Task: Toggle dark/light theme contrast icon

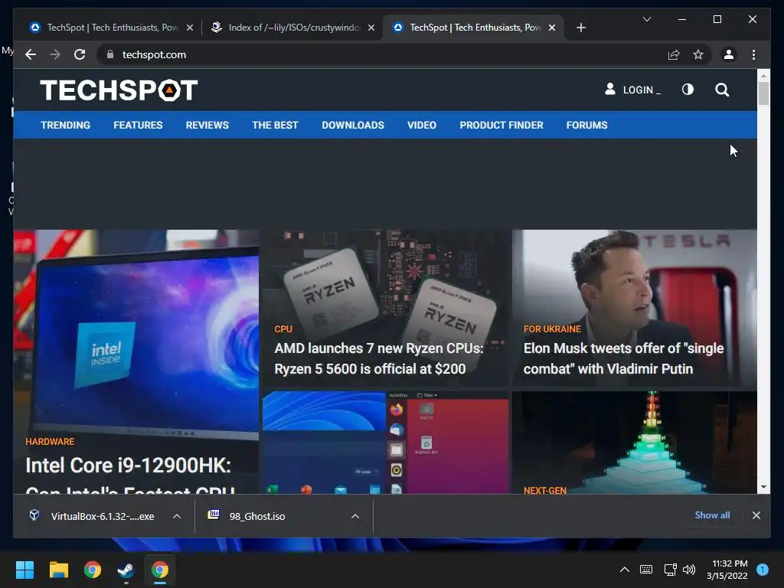Action: coord(688,90)
